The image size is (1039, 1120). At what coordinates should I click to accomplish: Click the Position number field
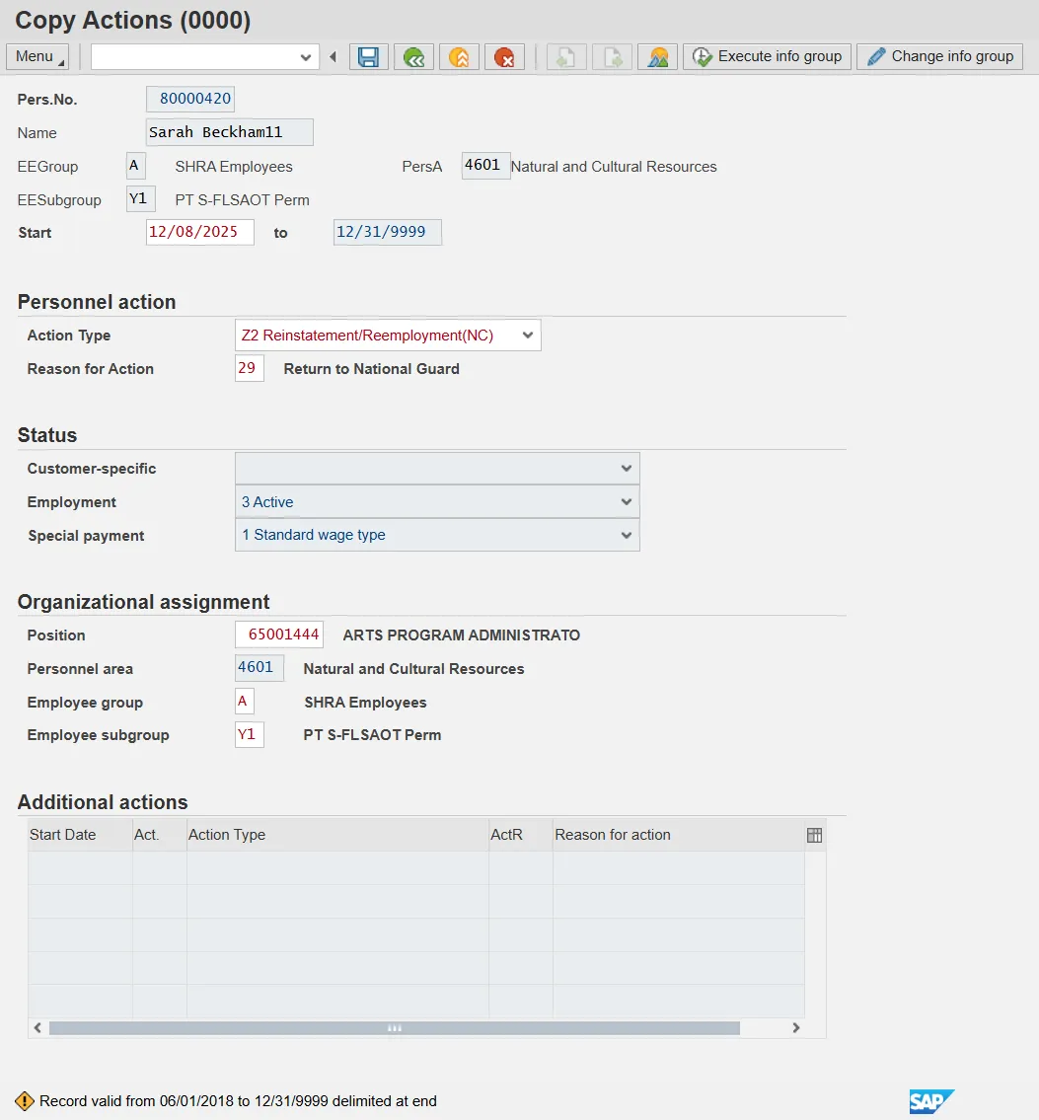279,635
